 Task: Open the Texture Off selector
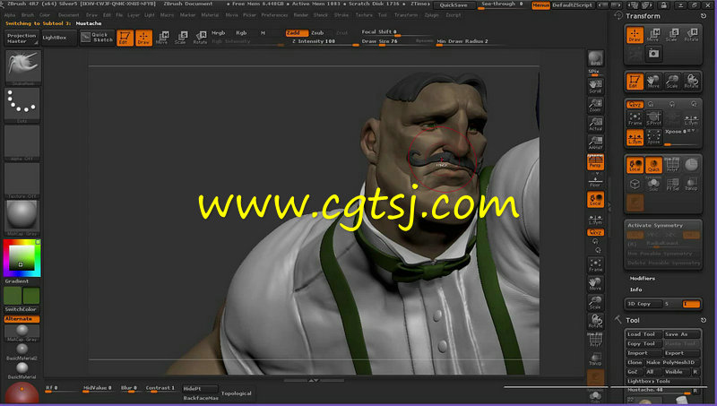(x=22, y=181)
